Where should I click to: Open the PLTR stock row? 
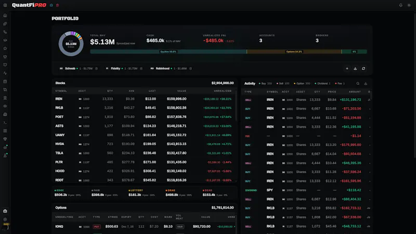[144, 162]
